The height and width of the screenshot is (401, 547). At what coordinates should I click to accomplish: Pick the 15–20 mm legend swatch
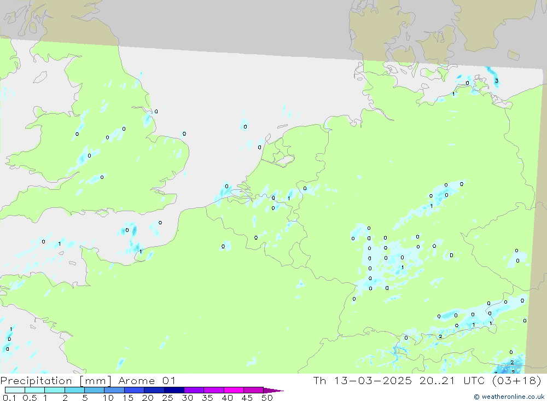pyautogui.click(x=135, y=390)
